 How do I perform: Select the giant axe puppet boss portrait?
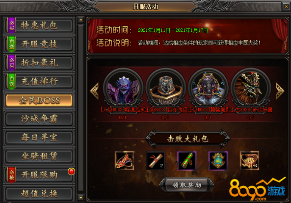click(166, 88)
